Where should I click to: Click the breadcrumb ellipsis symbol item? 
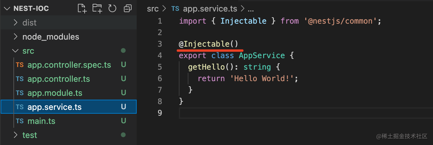(x=251, y=9)
